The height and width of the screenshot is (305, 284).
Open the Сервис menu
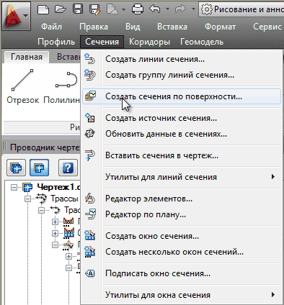pos(267,27)
